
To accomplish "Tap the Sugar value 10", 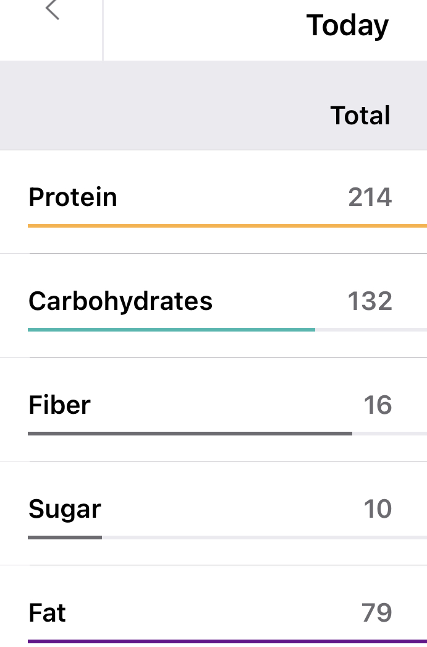I will click(378, 509).
